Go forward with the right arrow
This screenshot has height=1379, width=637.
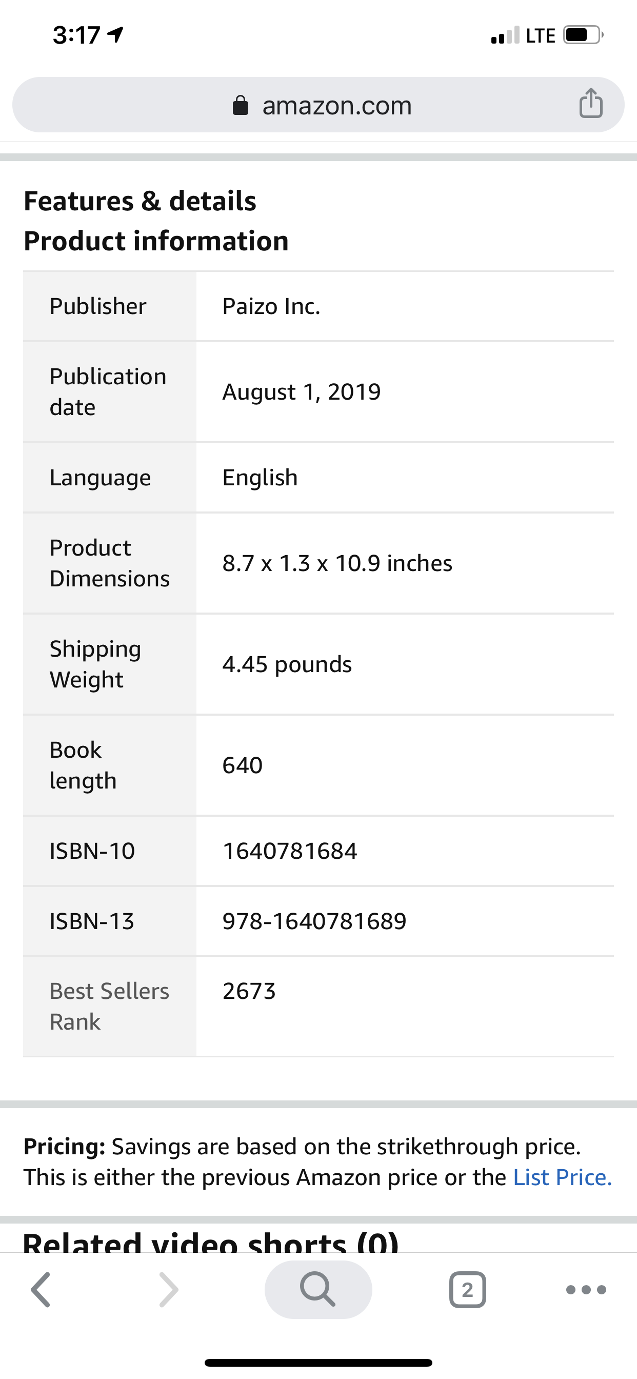click(169, 1290)
